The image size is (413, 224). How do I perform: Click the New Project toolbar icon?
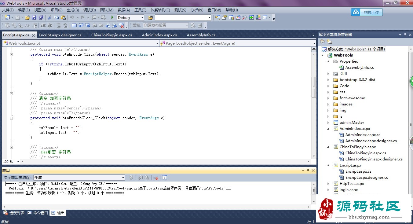tap(7, 17)
